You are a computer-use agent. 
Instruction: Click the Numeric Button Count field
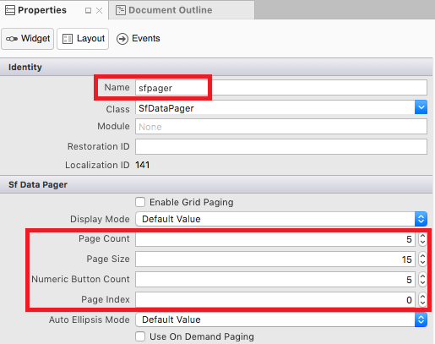pyautogui.click(x=275, y=280)
